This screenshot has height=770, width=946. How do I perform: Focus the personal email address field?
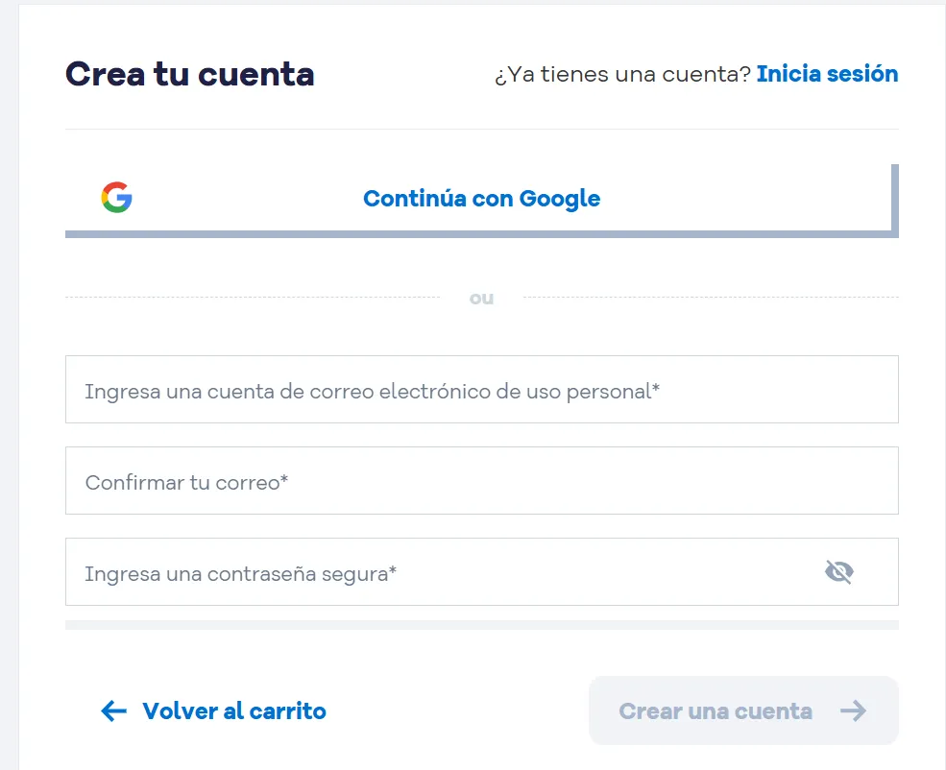(x=480, y=390)
